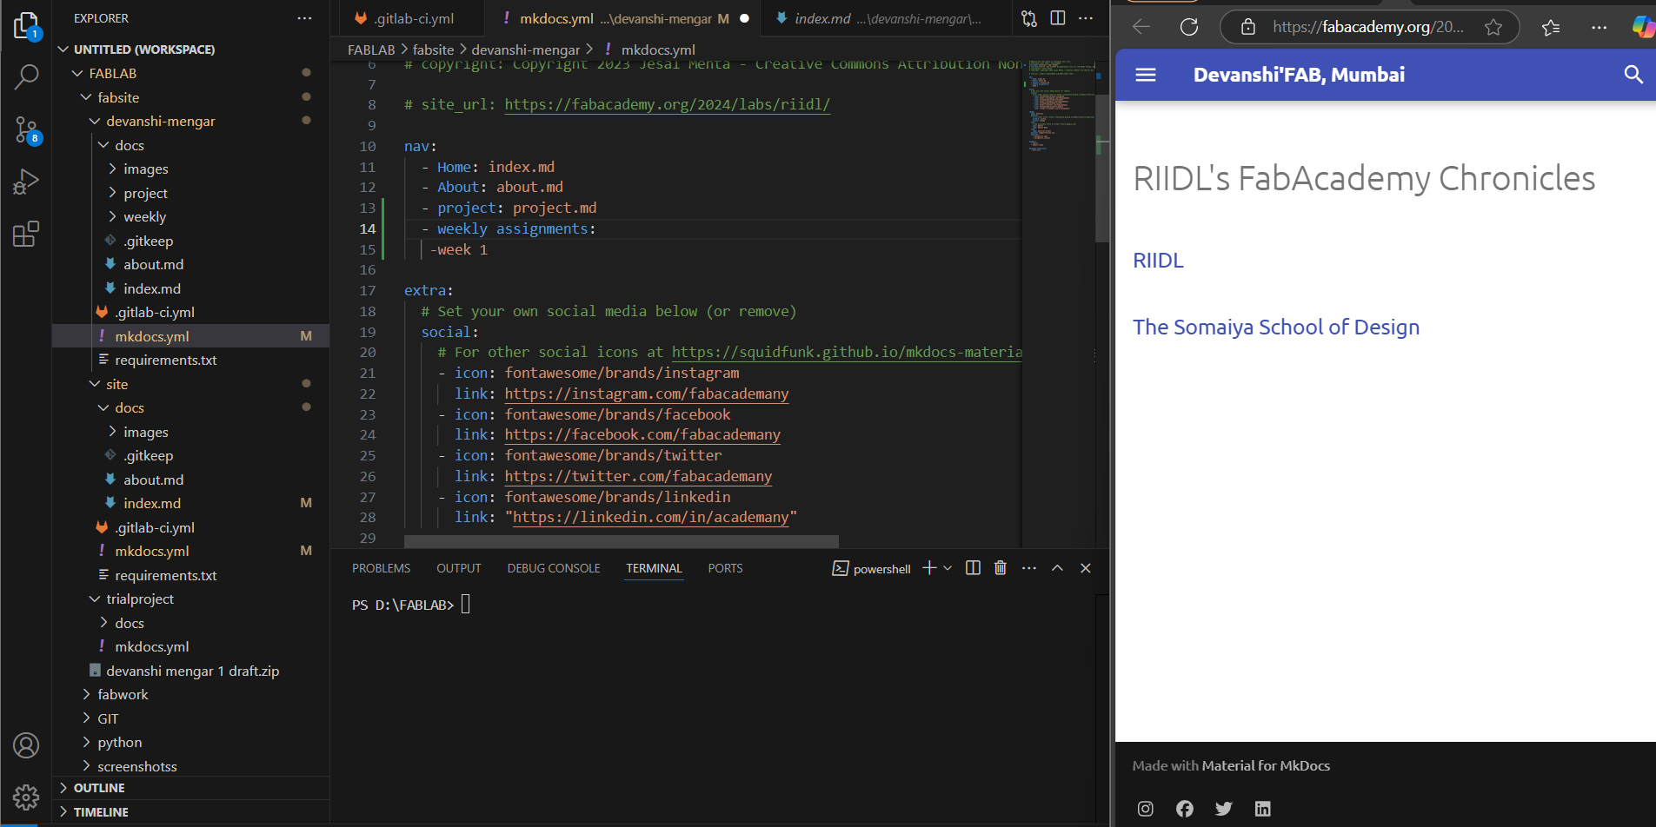This screenshot has width=1656, height=827.
Task: Kill terminal with trash icon
Action: [x=1001, y=568]
